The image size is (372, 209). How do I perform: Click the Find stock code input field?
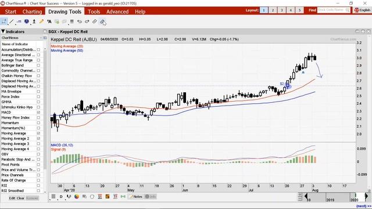(x=334, y=10)
